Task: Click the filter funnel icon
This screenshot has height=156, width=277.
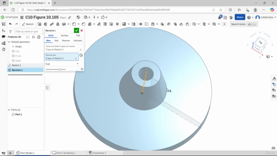Action: 10,32
